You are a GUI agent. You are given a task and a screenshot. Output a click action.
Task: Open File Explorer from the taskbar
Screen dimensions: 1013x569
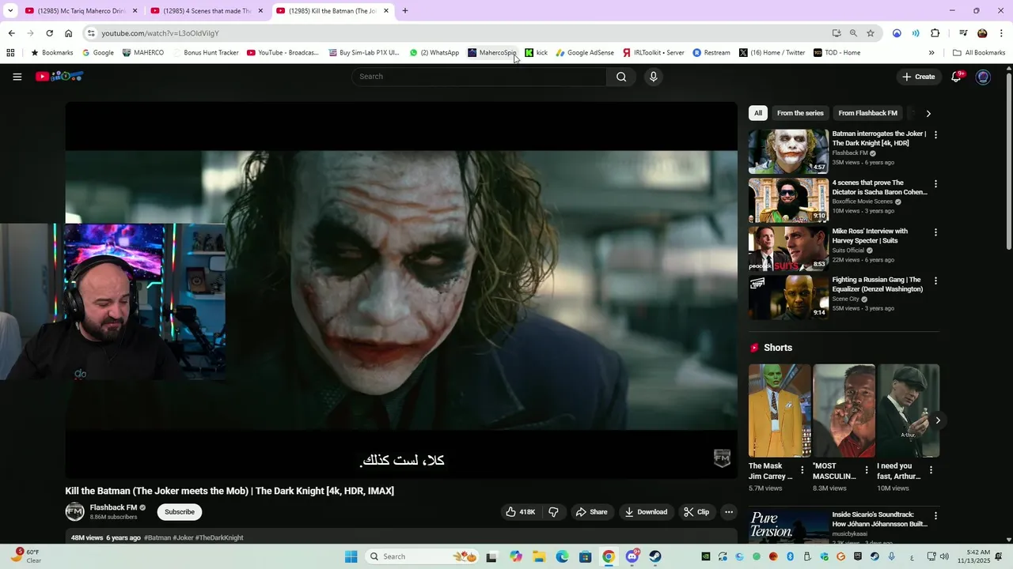pos(539,556)
